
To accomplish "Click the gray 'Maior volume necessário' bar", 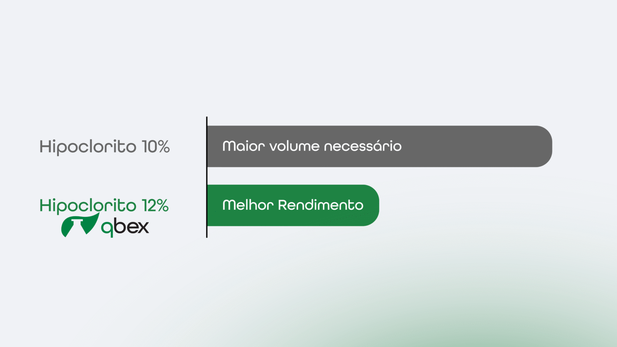I will [x=380, y=146].
